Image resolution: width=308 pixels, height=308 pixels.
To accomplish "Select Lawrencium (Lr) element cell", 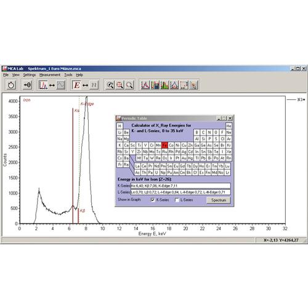I will click(227, 172).
